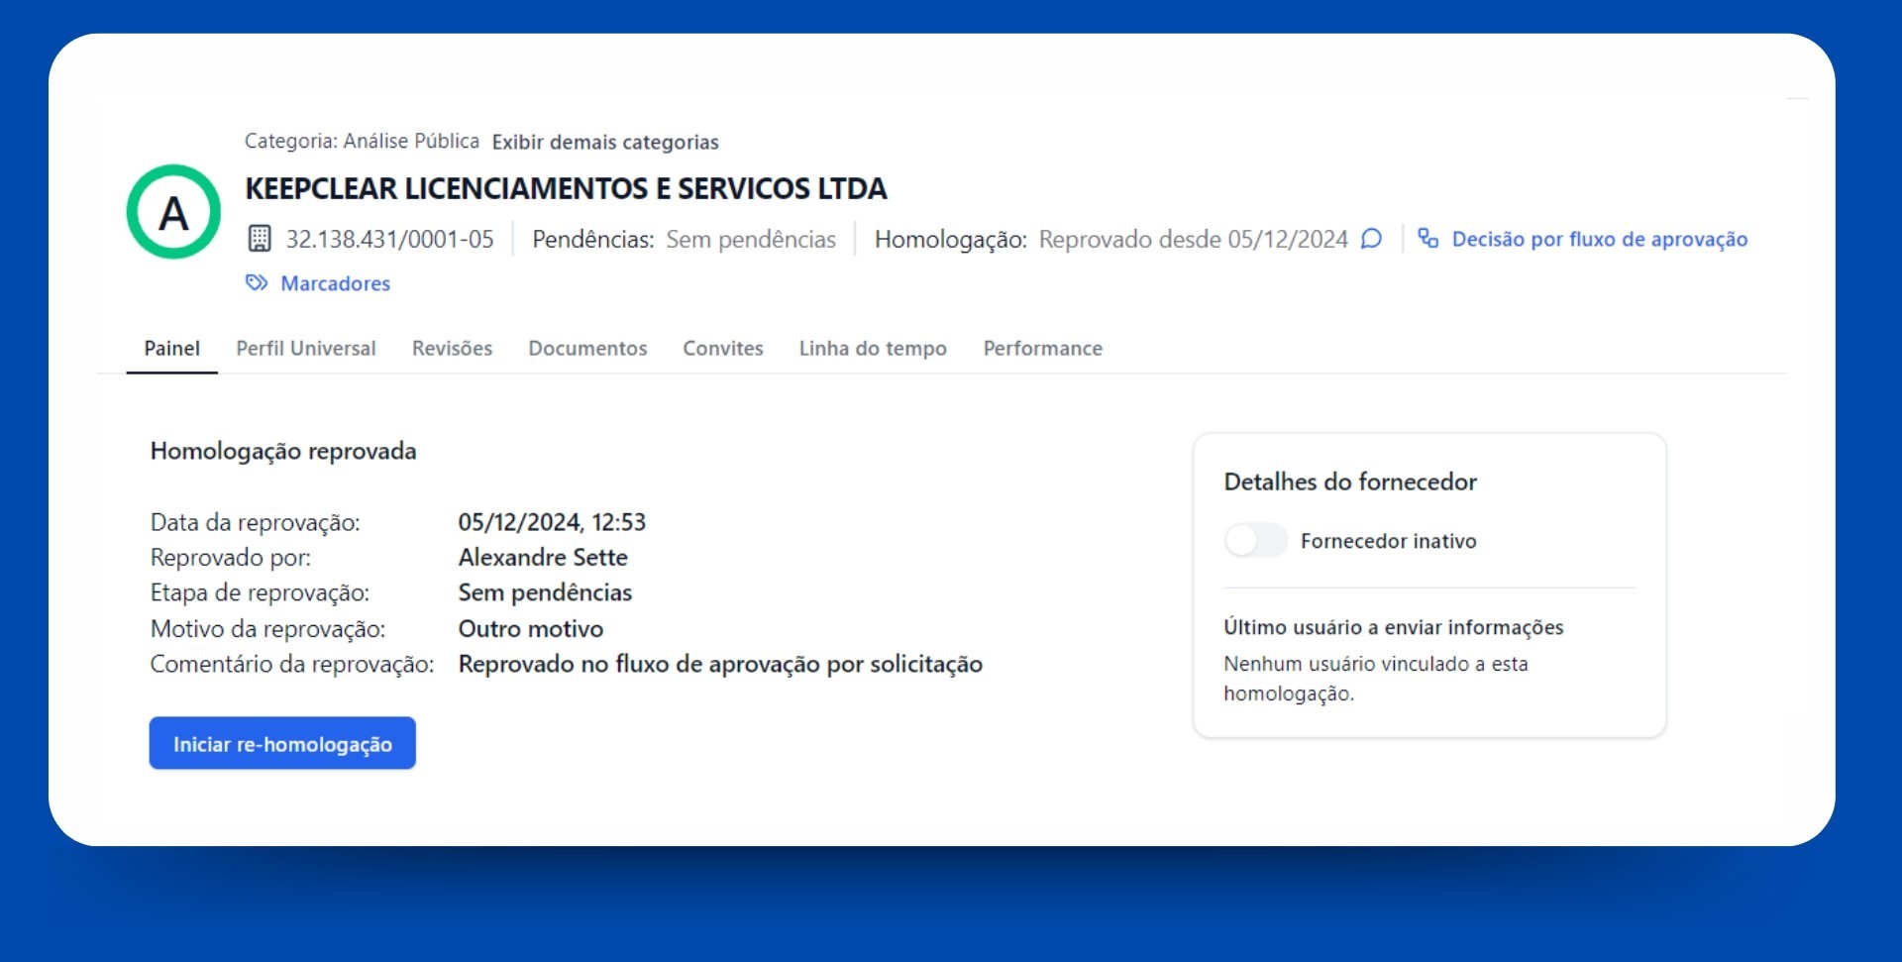
Task: Click the green A rating badge
Action: click(173, 212)
